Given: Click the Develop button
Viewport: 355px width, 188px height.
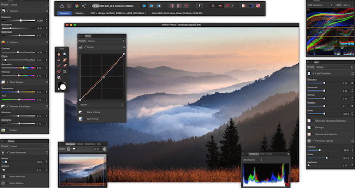Looking at the screenshot, I should coord(64,13).
